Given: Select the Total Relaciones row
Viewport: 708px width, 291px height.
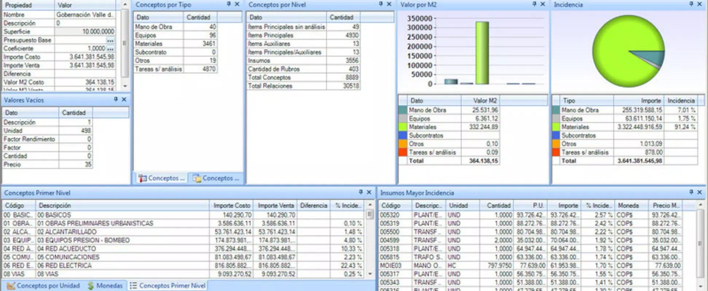Looking at the screenshot, I should tap(303, 86).
